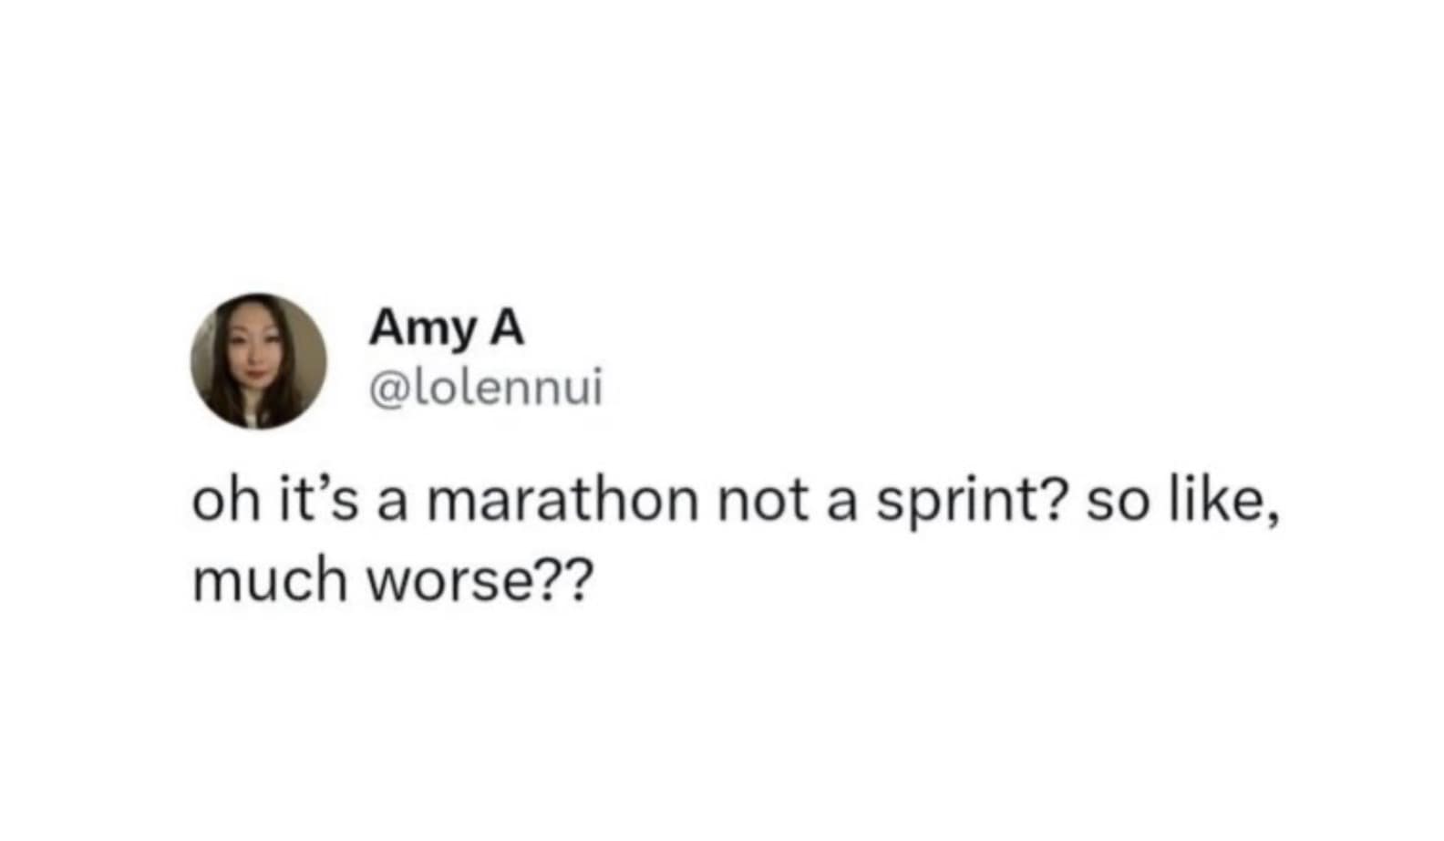This screenshot has width=1444, height=841.
Task: Click the word "a" before "marathon"
Action: (x=392, y=505)
